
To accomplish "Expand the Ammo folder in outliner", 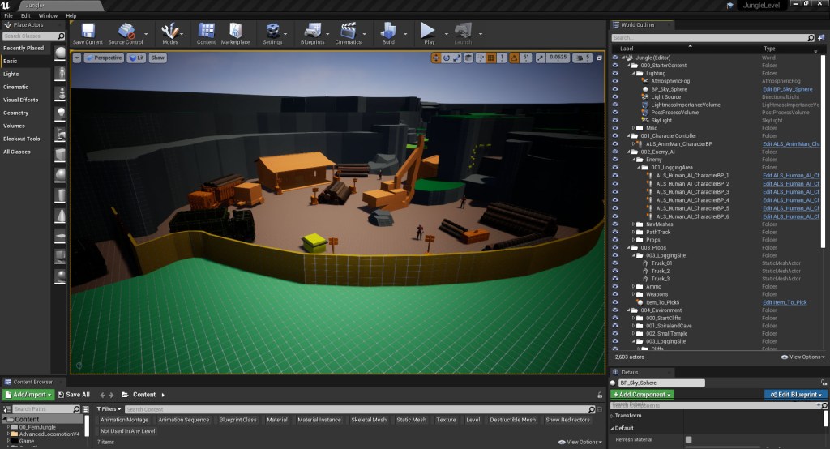I will (633, 287).
